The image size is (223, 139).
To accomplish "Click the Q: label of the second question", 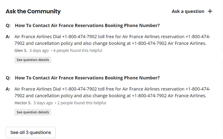I will click(x=8, y=78).
